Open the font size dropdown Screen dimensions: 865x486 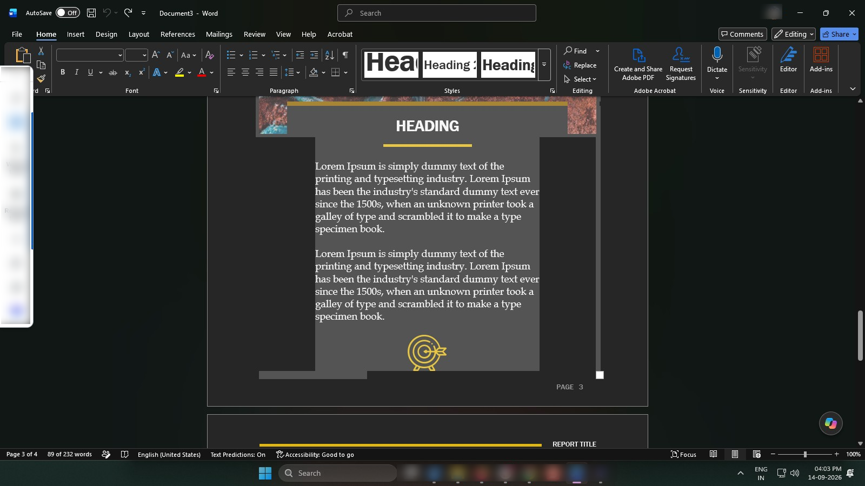(144, 55)
